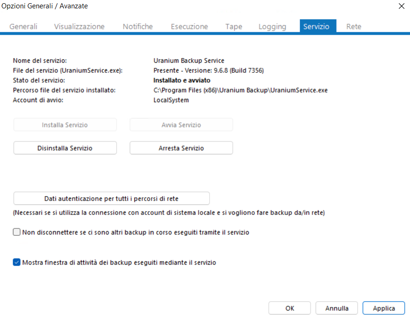Click the Necessari se si utilizza note text

(169, 213)
